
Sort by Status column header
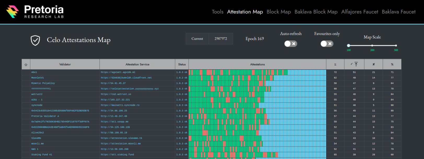(x=182, y=64)
